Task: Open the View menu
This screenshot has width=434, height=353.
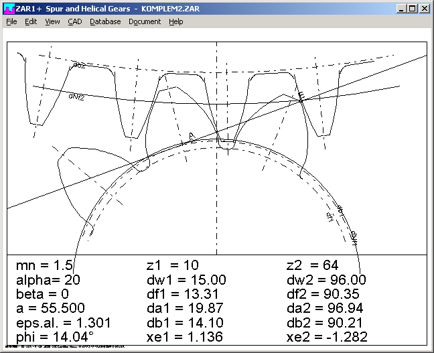Action: pyautogui.click(x=52, y=21)
